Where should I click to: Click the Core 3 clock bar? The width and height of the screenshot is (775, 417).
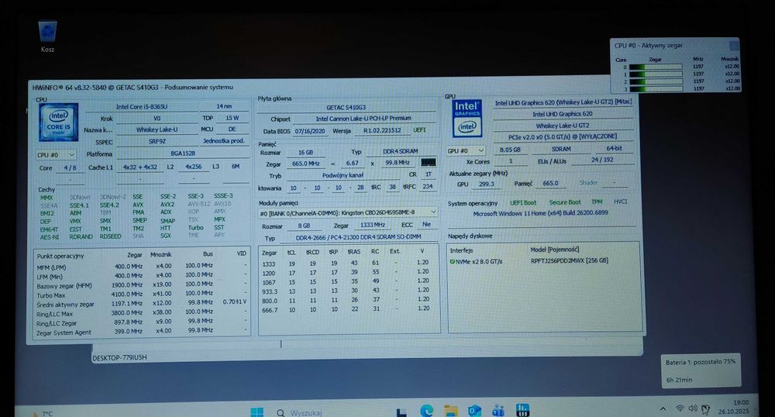pyautogui.click(x=656, y=89)
